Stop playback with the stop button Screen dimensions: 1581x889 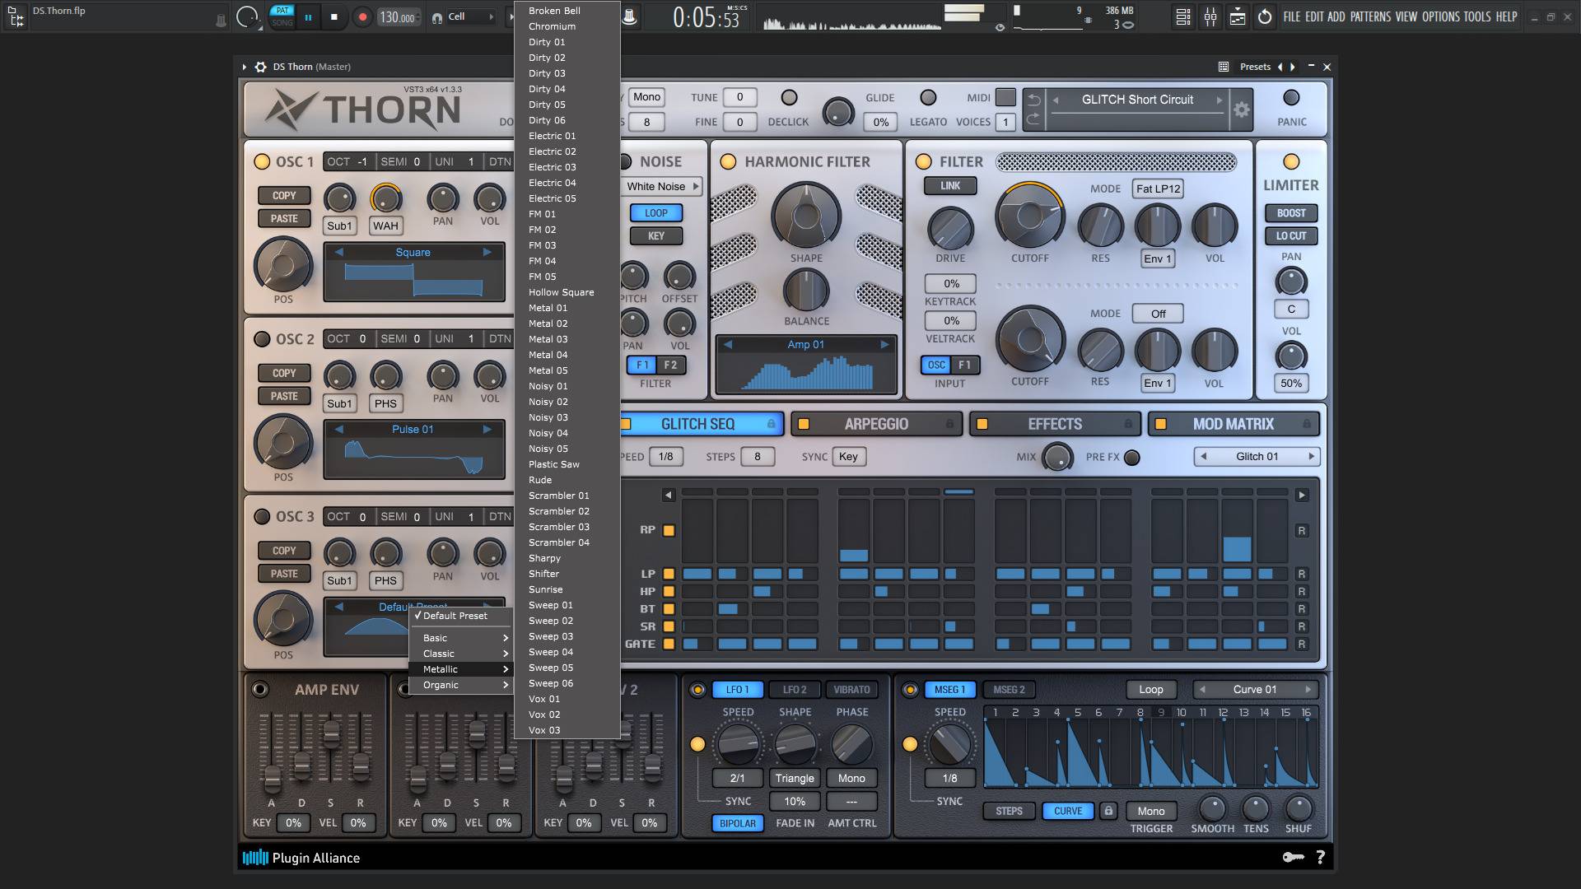tap(333, 16)
